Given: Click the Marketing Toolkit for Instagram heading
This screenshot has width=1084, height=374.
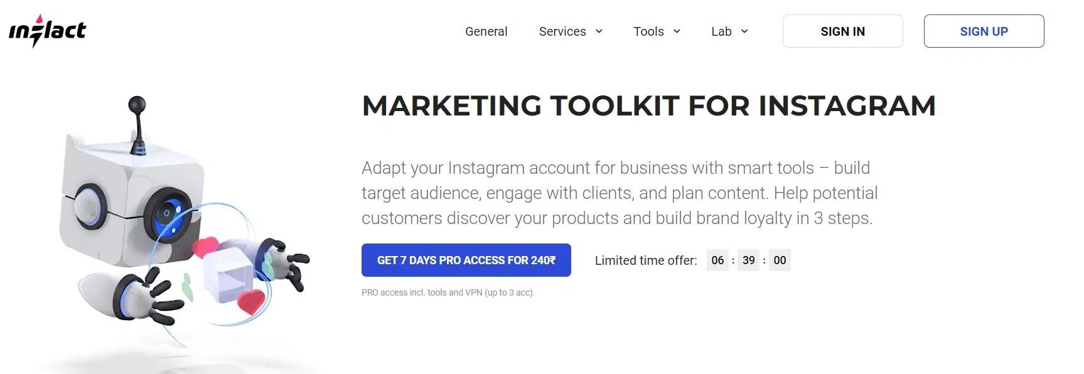Looking at the screenshot, I should point(648,106).
